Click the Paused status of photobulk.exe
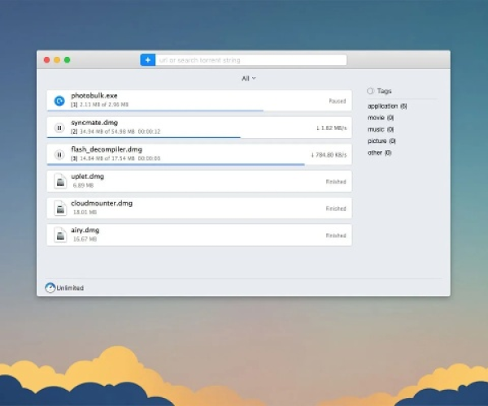The width and height of the screenshot is (488, 406). tap(337, 101)
